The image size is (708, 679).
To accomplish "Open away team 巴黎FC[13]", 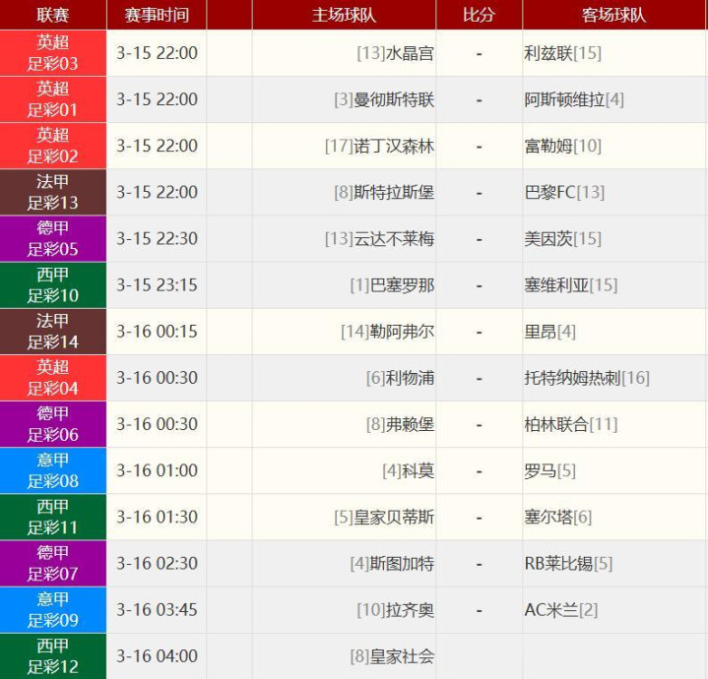I will click(564, 192).
